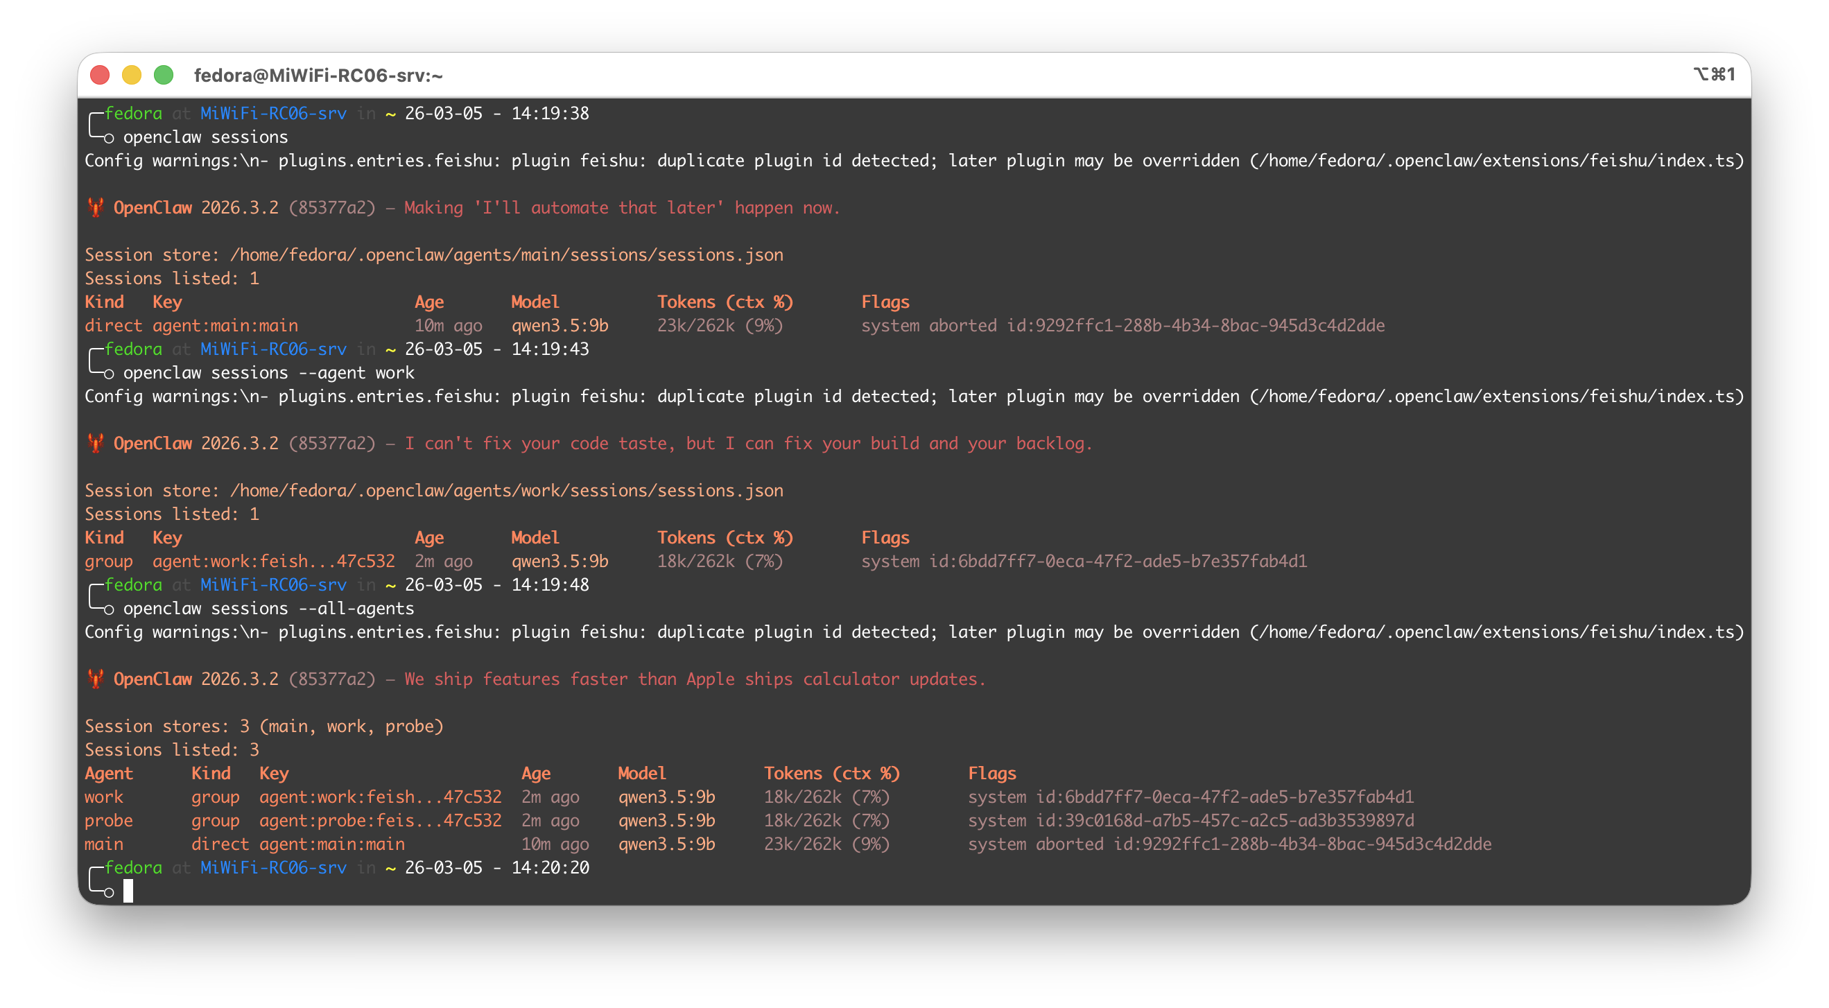Click the window title fedora@MiWiFi-RC06-srv
This screenshot has width=1829, height=1008.
[318, 76]
